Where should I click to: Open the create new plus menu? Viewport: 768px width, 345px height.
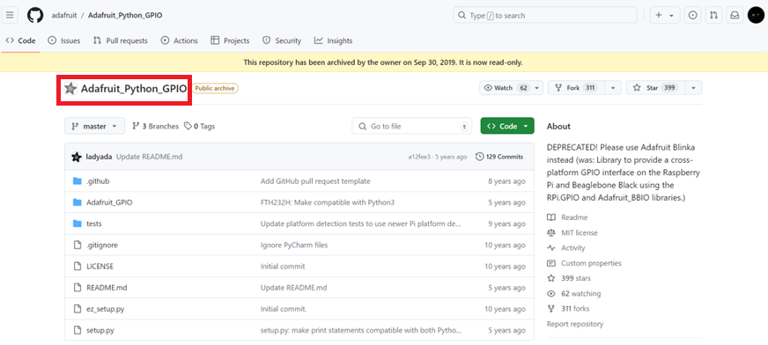(665, 15)
